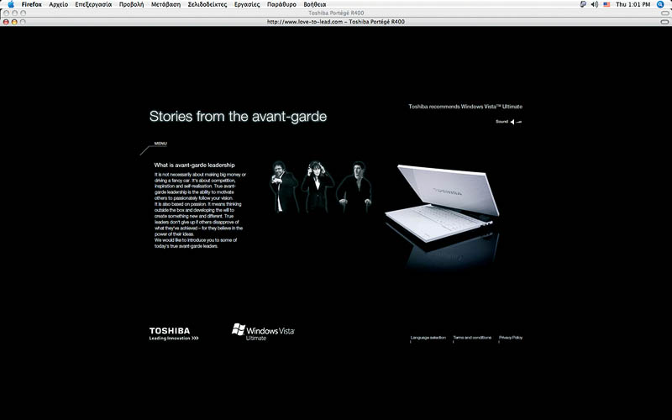Open the Apple menu
Screen dimensions: 672x420
click(x=11, y=4)
